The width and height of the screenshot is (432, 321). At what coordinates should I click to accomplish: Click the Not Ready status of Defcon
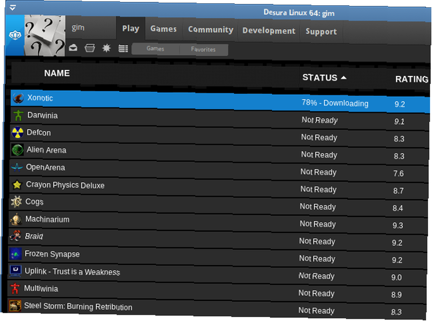[319, 137]
